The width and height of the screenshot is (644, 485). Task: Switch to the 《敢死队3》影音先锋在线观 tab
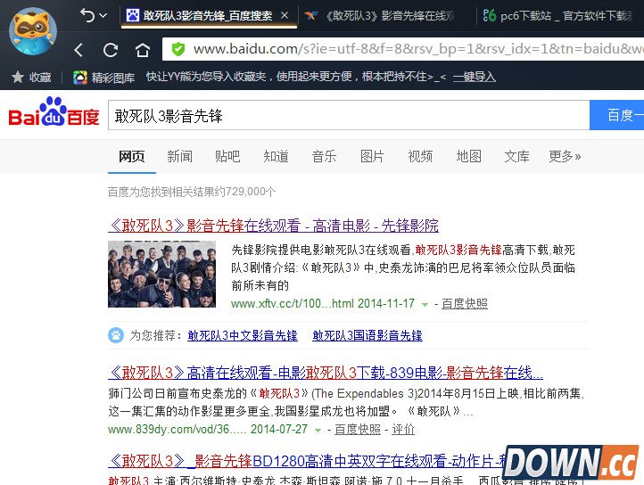380,16
